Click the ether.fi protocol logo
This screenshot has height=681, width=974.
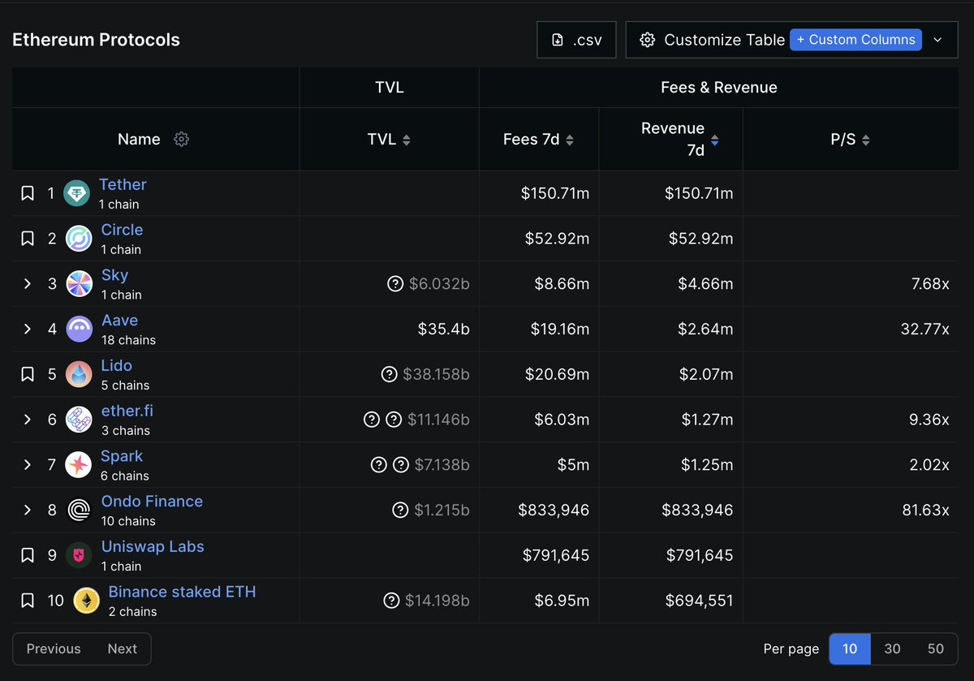click(x=79, y=420)
